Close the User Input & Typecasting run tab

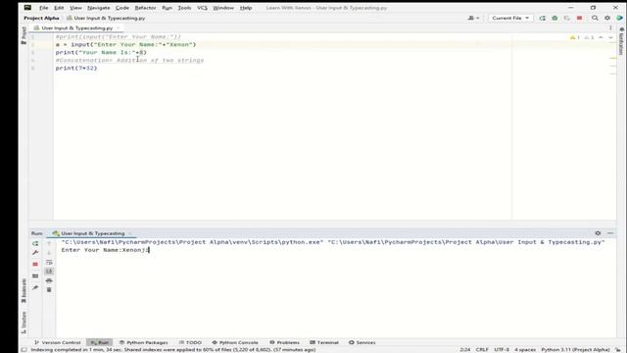[129, 233]
